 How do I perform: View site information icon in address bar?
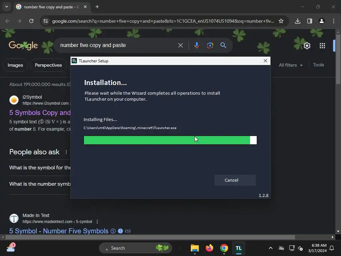[x=46, y=21]
